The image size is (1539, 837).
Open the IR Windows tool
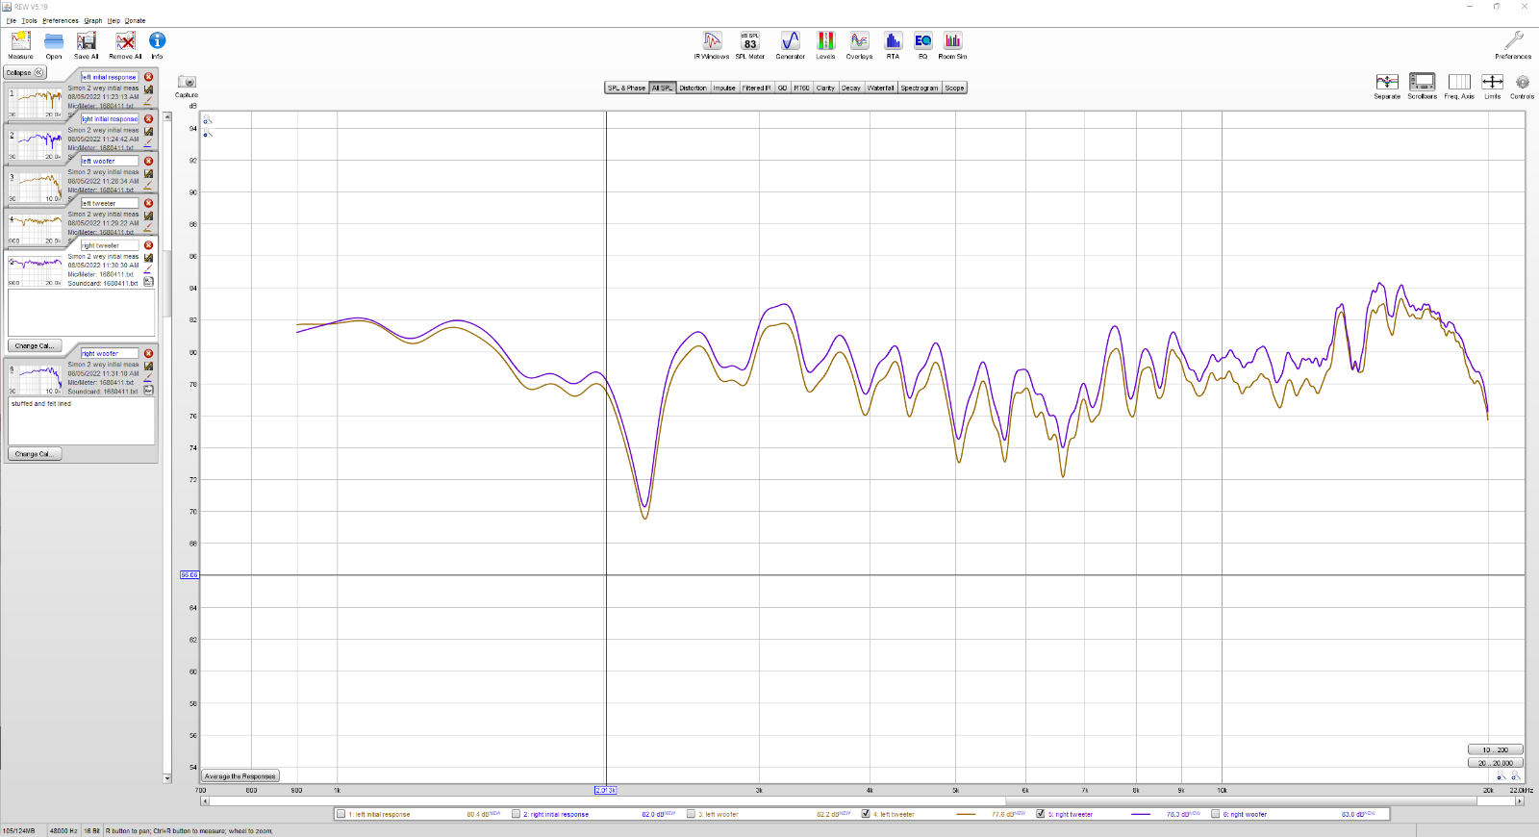712,44
